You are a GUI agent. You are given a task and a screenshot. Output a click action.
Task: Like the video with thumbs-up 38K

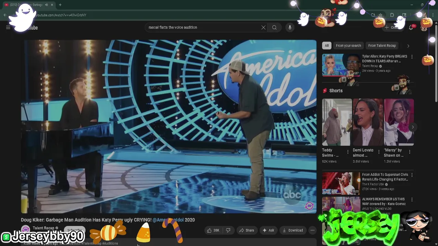point(213,230)
